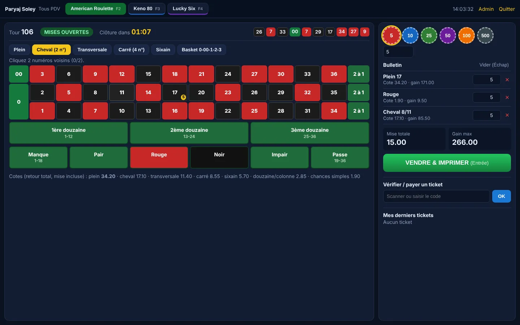The width and height of the screenshot is (520, 325).
Task: Bet on 3ème douzaine 25-36
Action: point(310,133)
